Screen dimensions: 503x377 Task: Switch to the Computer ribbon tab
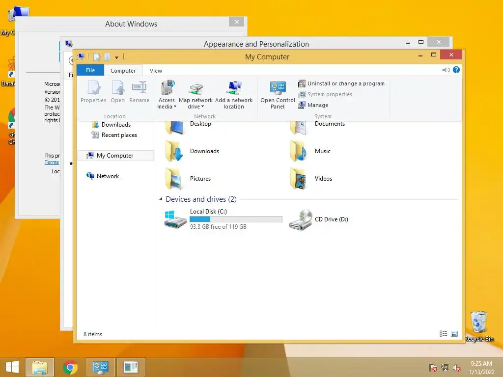(x=123, y=71)
